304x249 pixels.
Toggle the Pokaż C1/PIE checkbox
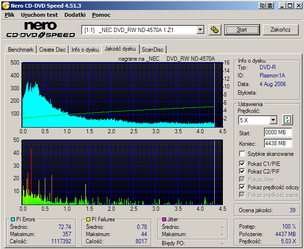pos(242,163)
